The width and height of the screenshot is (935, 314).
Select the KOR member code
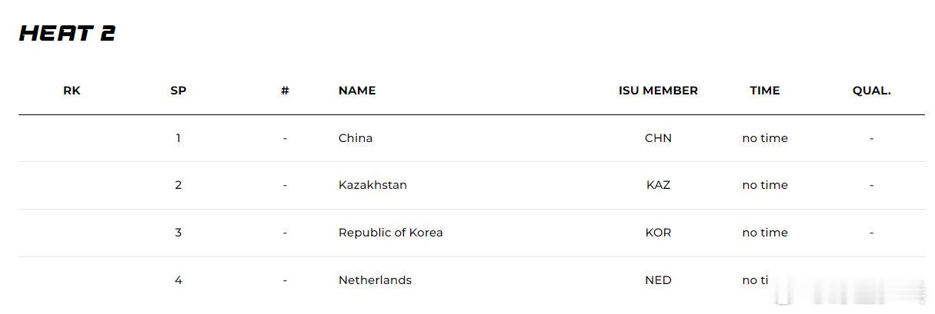tap(658, 233)
